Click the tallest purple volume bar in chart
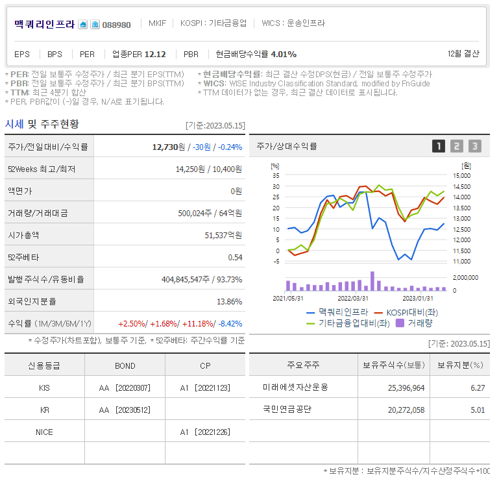 372,281
